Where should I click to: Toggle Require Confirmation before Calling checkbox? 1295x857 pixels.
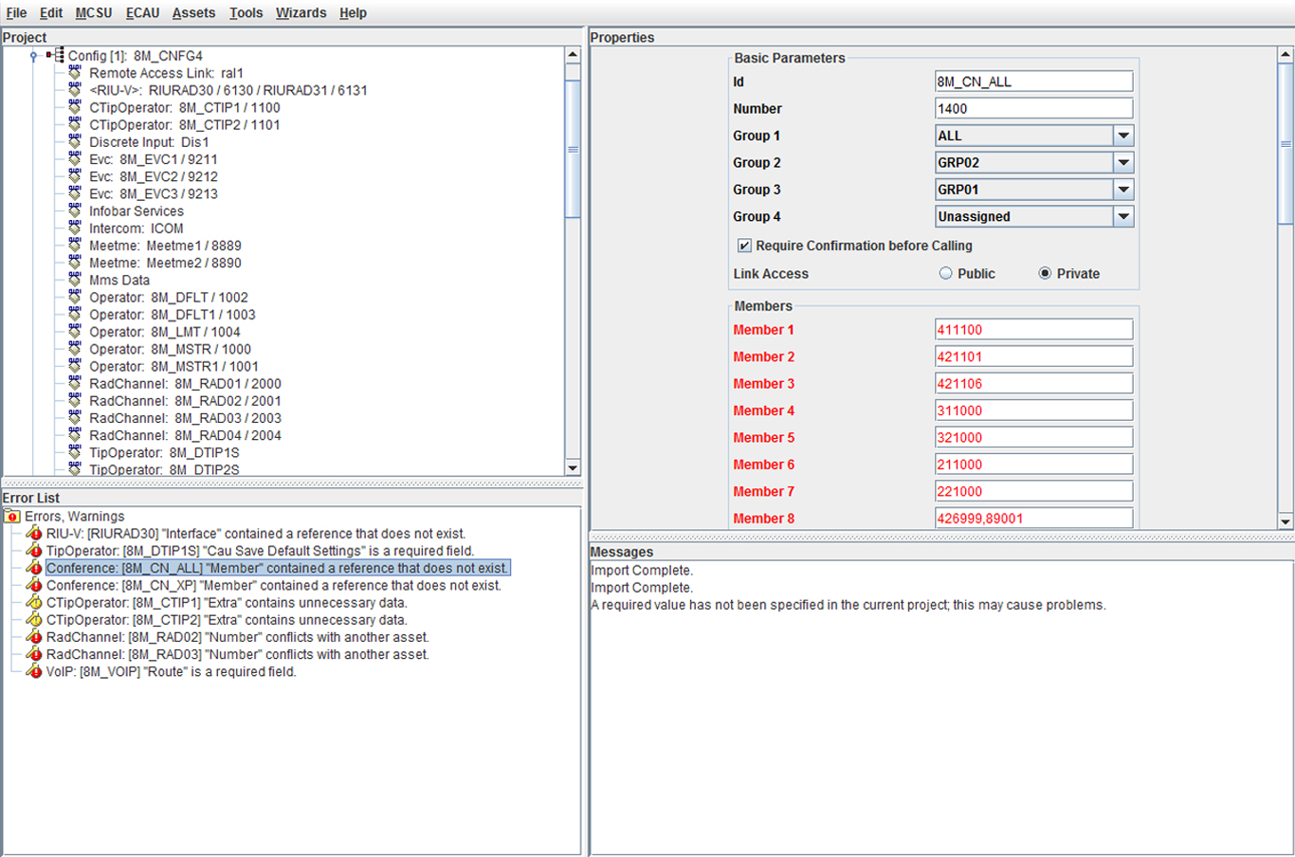744,246
